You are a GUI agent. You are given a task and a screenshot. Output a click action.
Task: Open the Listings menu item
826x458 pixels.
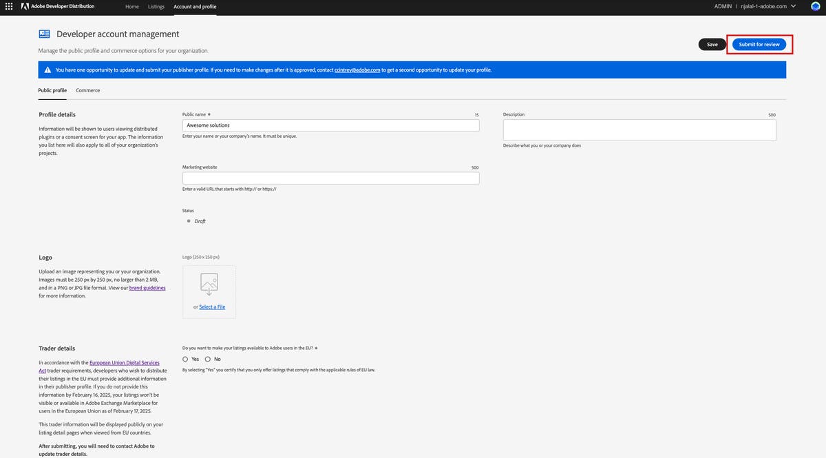(x=156, y=6)
